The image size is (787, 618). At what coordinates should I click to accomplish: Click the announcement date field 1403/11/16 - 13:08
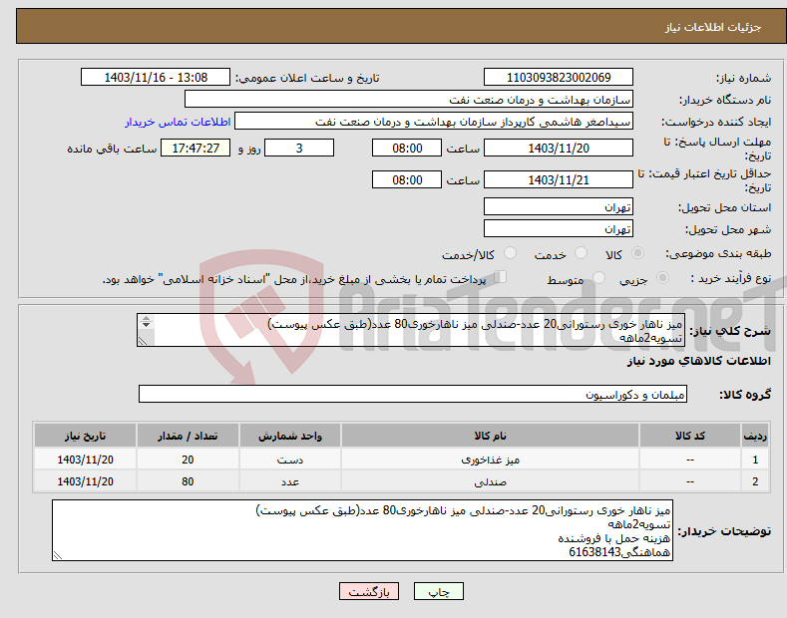click(156, 78)
